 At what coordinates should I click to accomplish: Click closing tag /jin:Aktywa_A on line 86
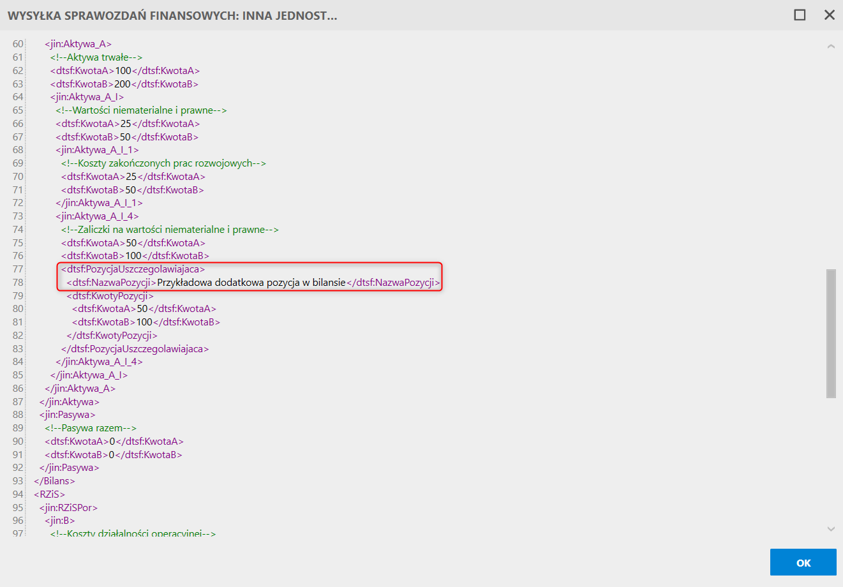[x=80, y=389]
